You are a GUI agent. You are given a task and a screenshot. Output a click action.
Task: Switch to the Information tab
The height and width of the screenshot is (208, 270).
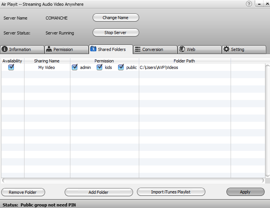pos(22,49)
